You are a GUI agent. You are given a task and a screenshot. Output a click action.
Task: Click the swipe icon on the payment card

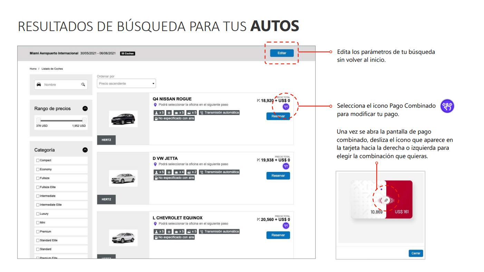pyautogui.click(x=387, y=200)
